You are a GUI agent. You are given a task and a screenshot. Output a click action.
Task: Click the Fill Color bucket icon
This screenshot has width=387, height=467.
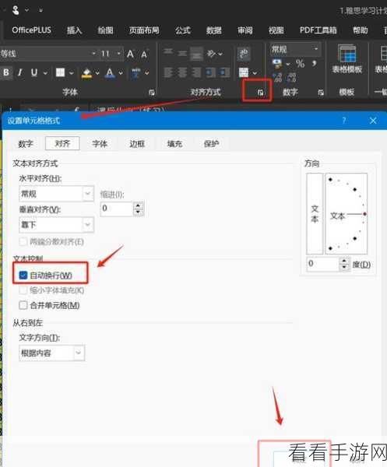(x=86, y=72)
